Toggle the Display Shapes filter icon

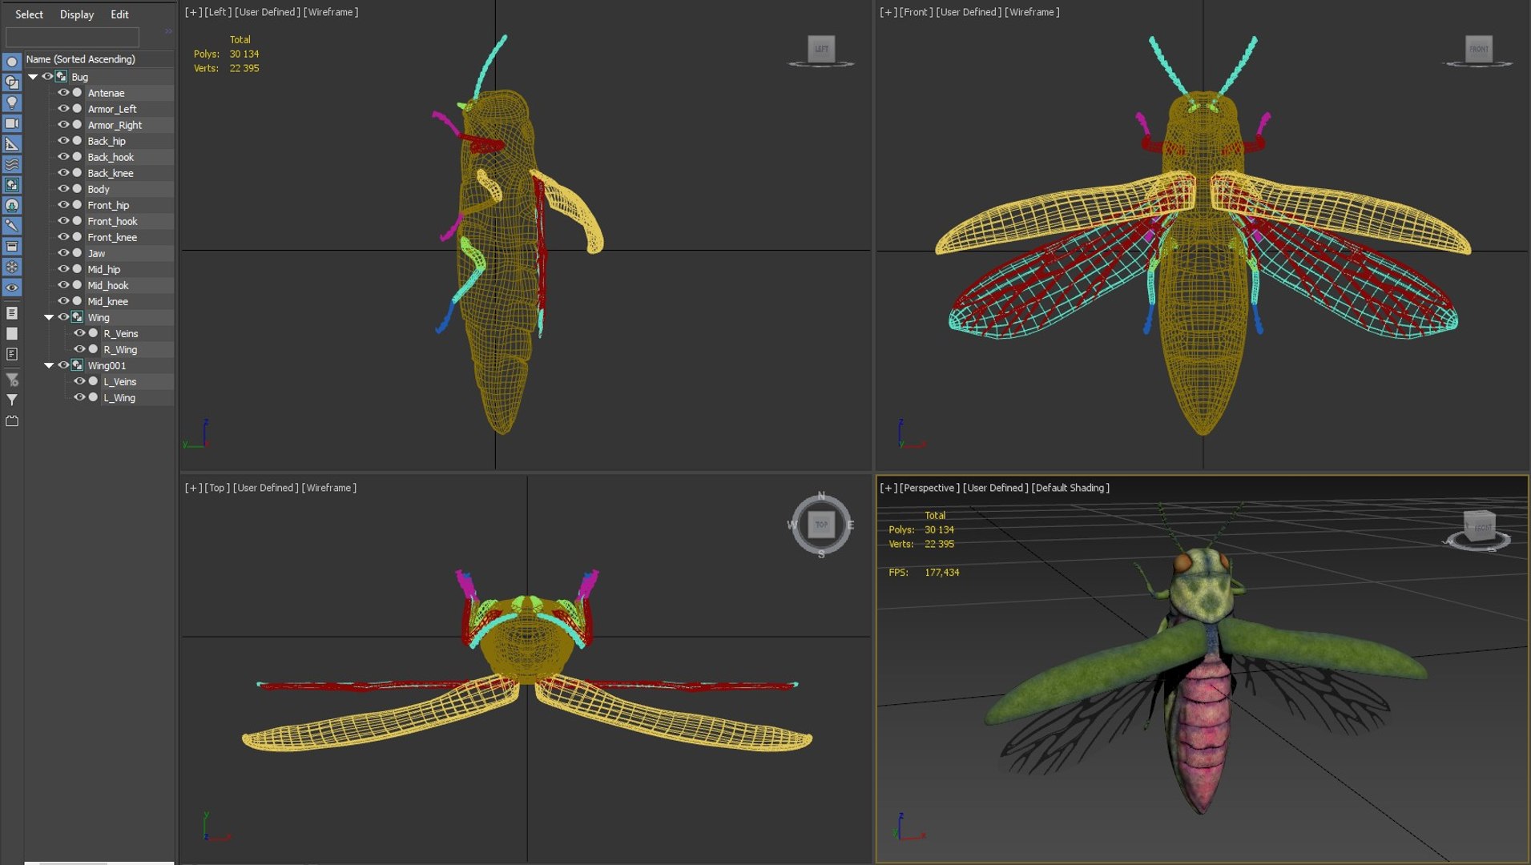point(12,82)
